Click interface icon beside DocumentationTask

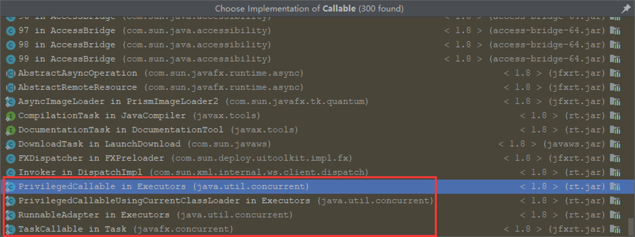(x=10, y=130)
